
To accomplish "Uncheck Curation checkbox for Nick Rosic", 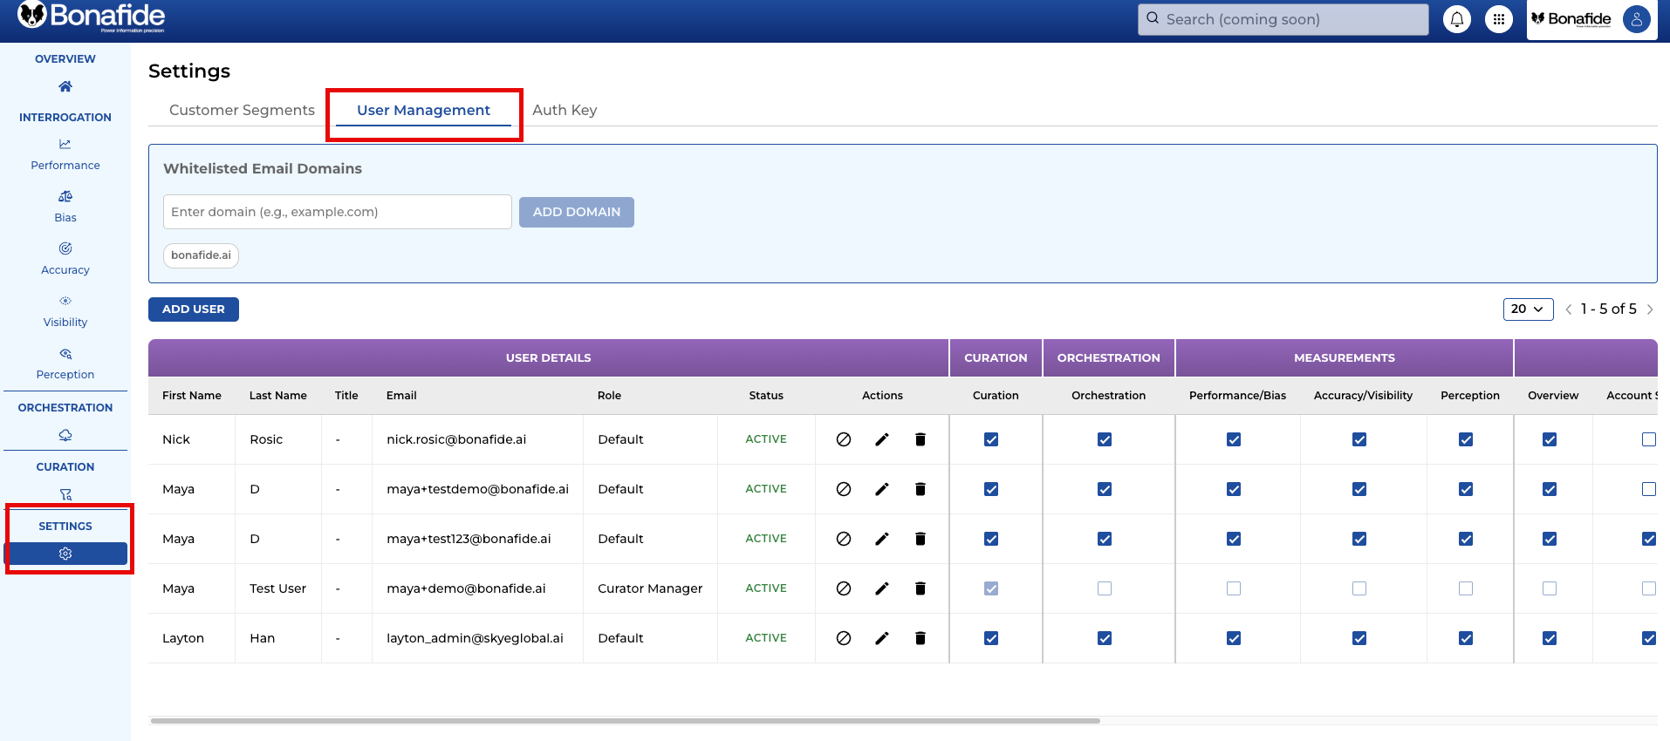I will click(991, 439).
